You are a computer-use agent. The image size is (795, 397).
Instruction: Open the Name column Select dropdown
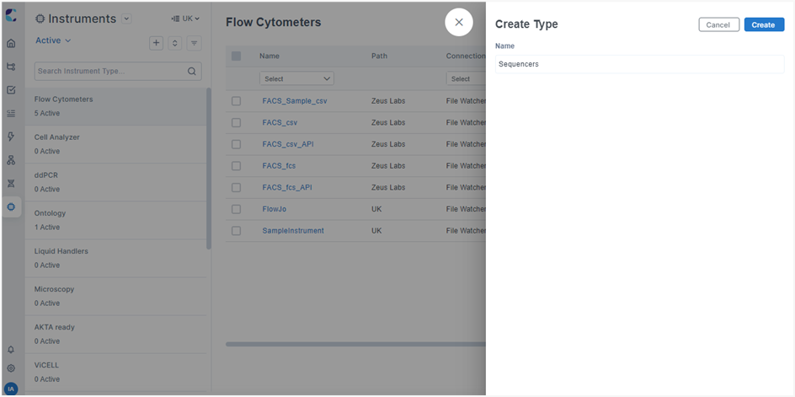296,78
